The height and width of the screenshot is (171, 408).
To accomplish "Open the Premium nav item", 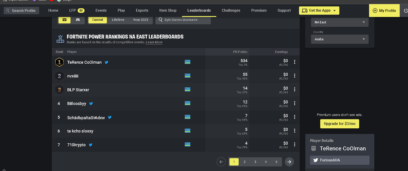I will coord(259,10).
